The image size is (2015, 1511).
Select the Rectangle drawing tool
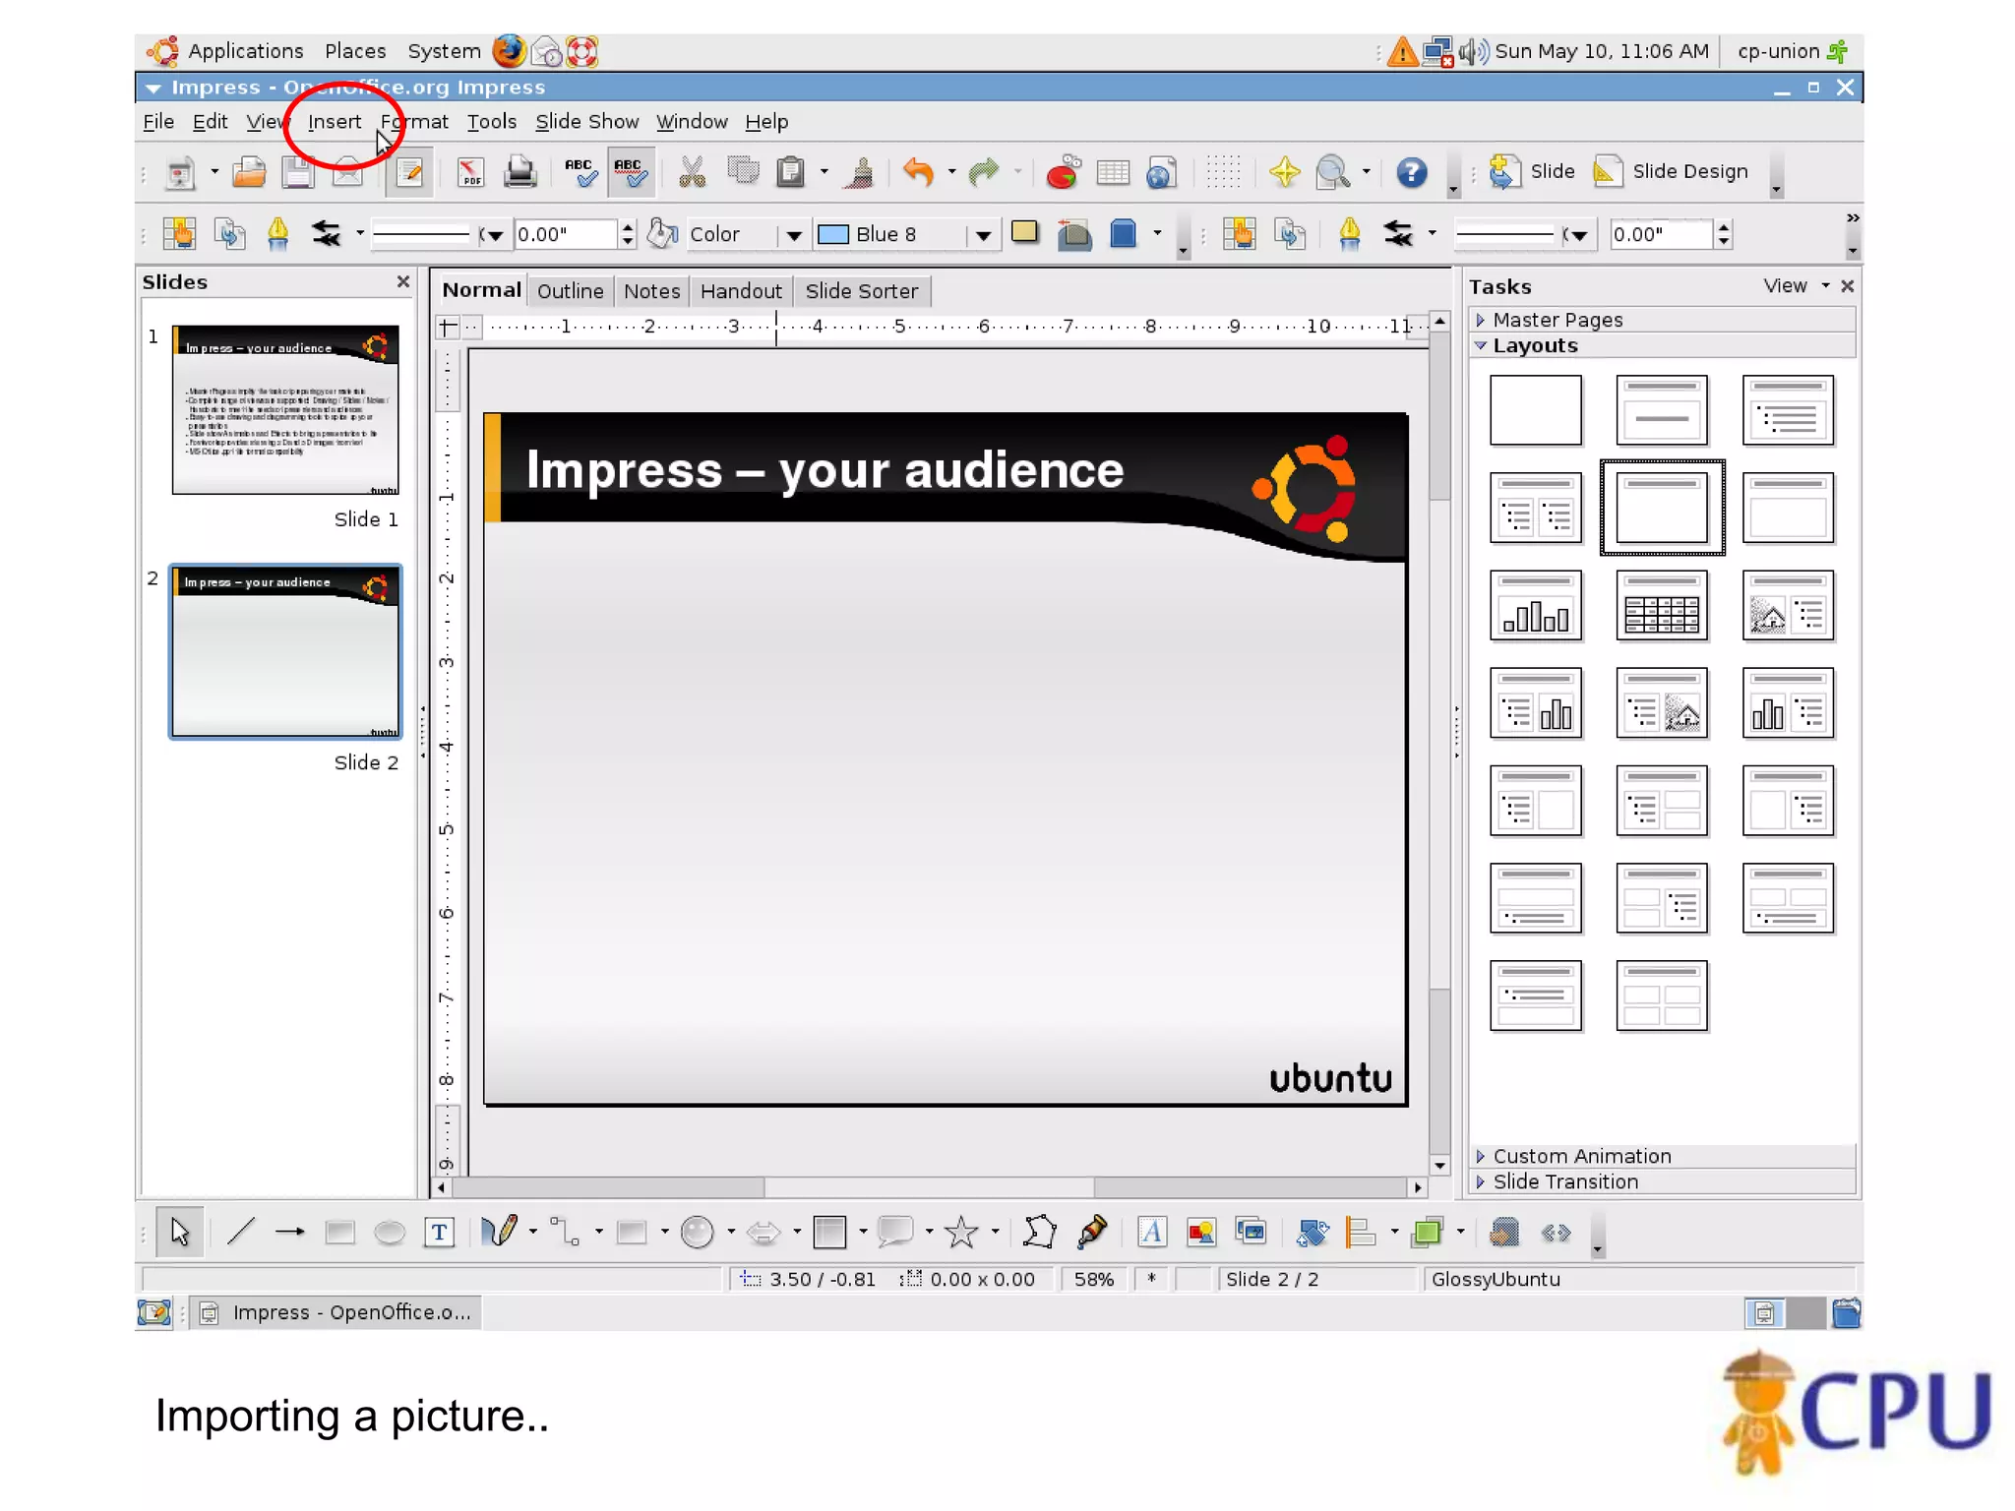[339, 1232]
